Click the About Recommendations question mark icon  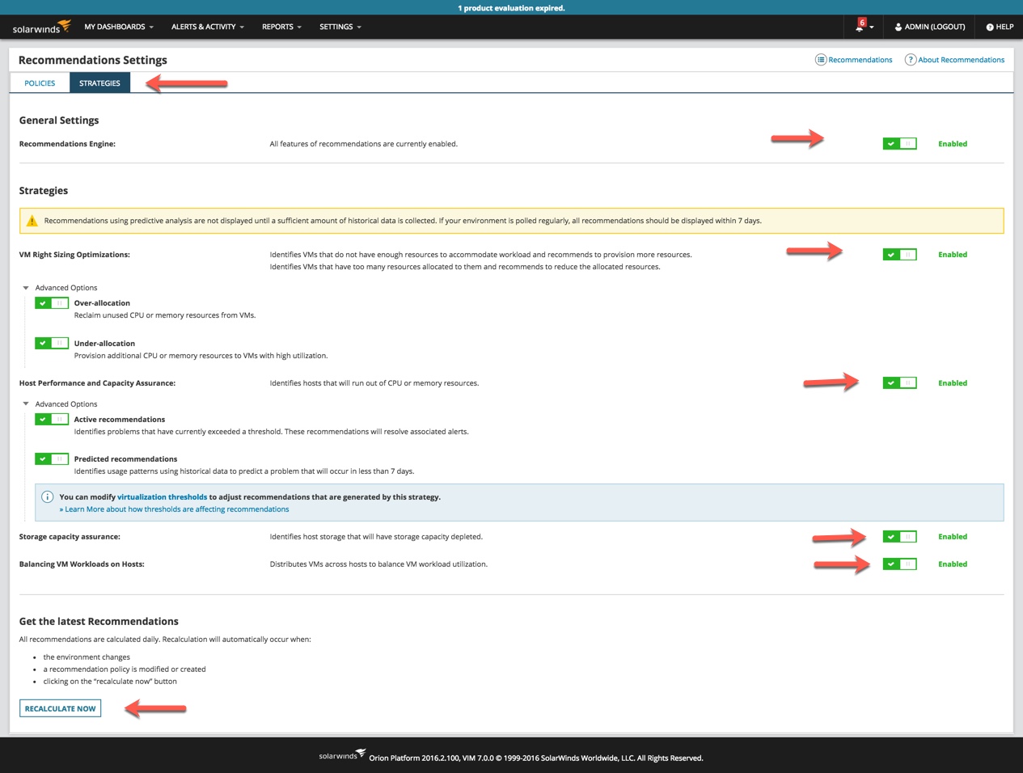[x=910, y=60]
